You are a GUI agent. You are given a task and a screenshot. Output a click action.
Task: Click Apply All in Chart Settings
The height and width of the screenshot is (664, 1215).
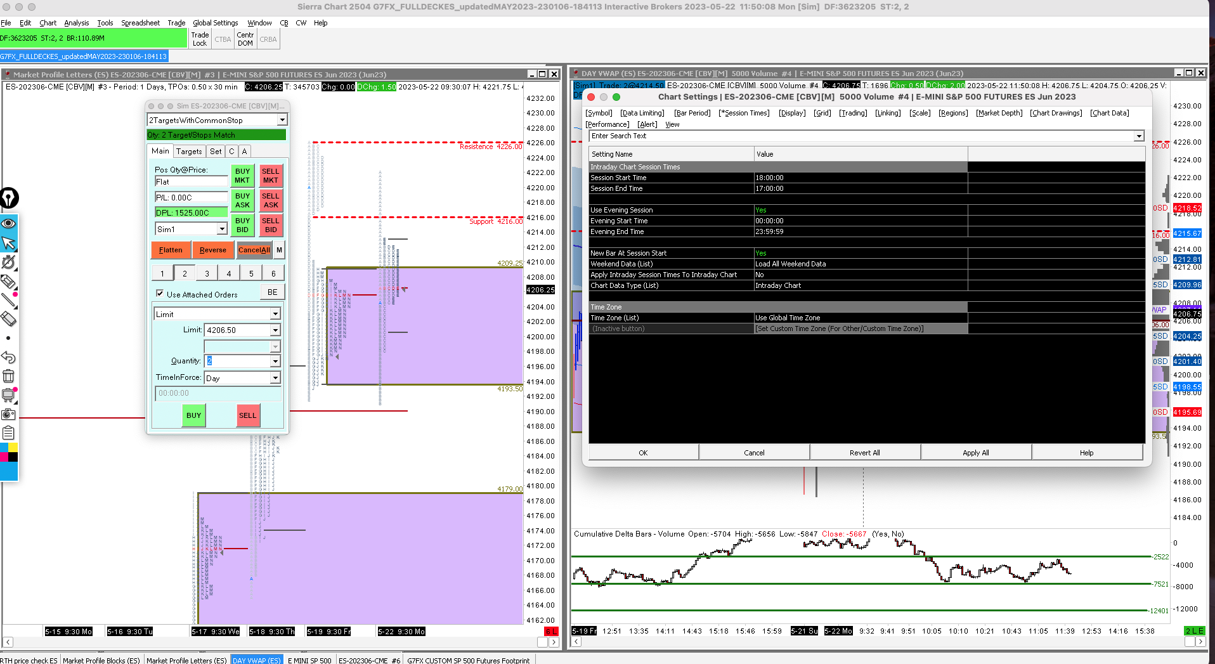point(976,453)
